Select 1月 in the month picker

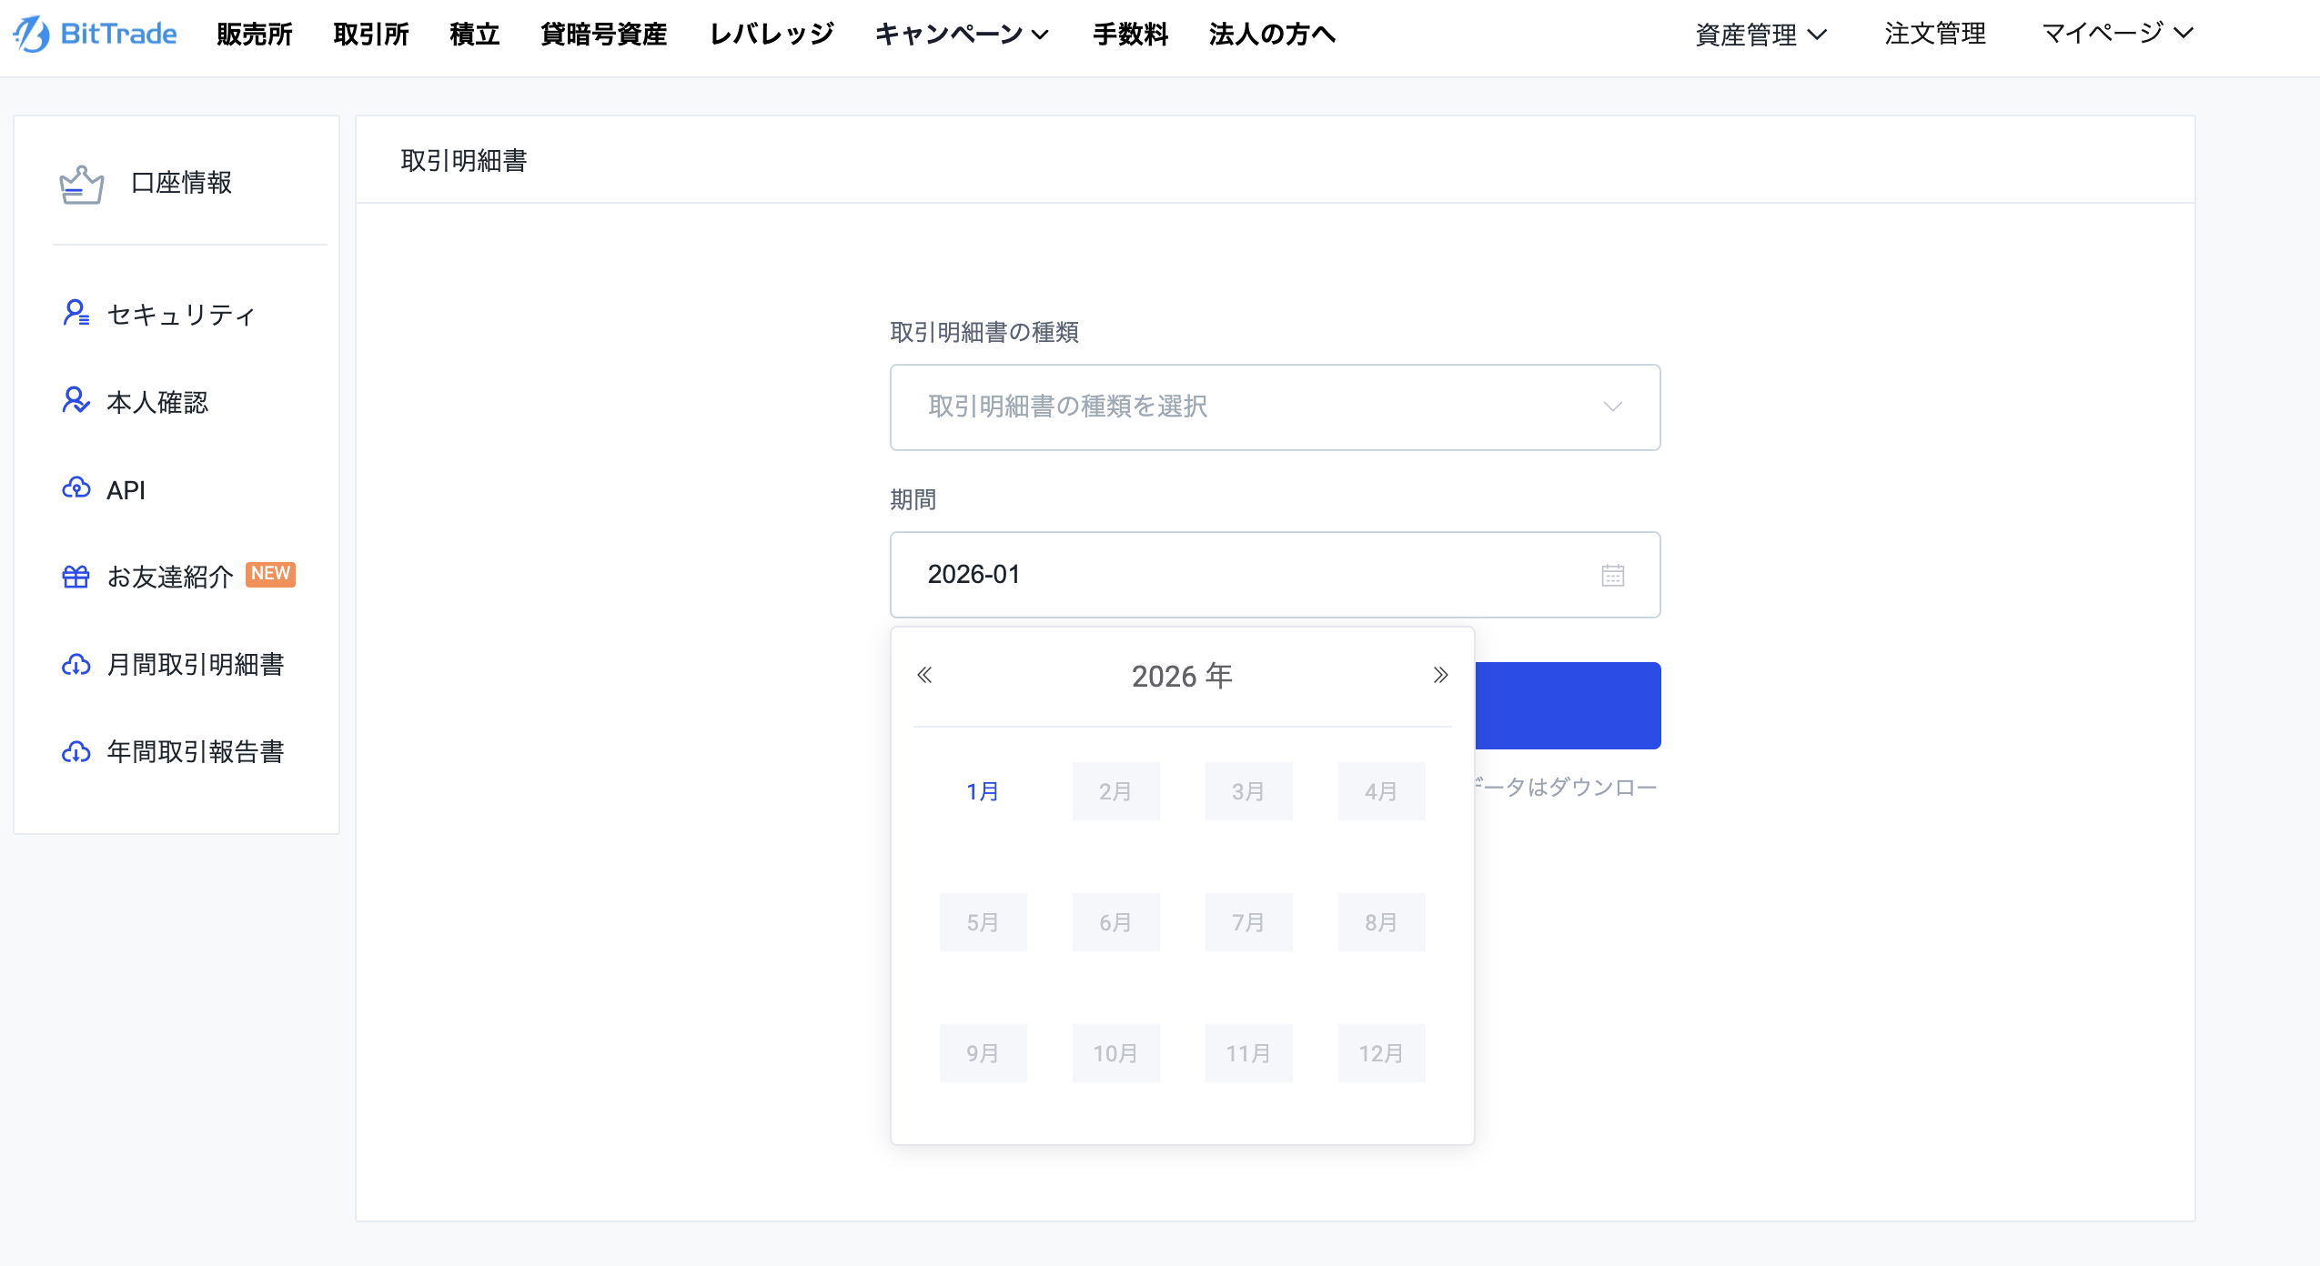click(x=983, y=791)
